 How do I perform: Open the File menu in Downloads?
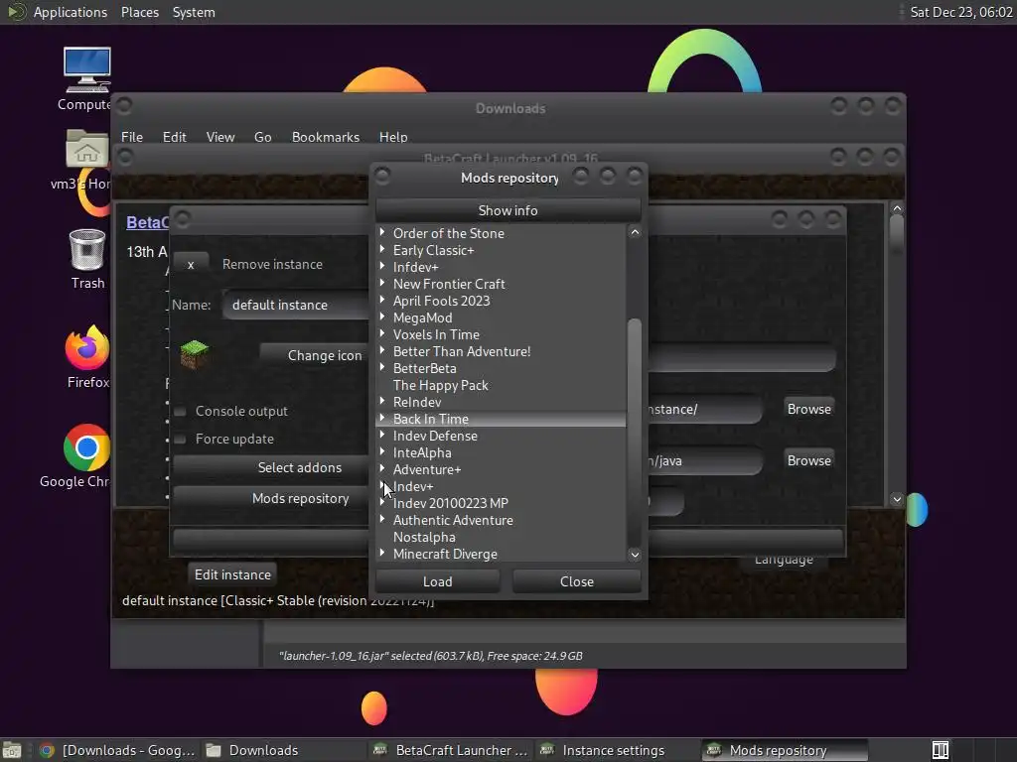[x=132, y=137]
